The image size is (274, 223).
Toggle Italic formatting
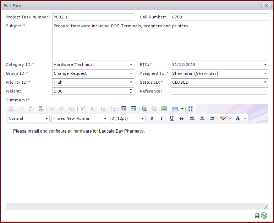tap(161, 118)
